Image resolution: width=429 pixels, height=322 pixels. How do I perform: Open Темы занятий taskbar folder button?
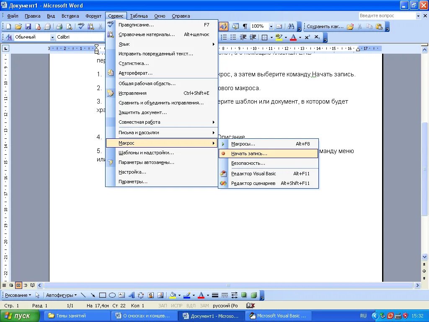pos(77,316)
